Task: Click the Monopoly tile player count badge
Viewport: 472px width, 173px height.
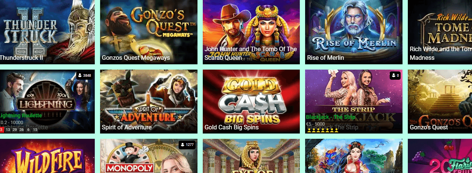Action: (187, 145)
